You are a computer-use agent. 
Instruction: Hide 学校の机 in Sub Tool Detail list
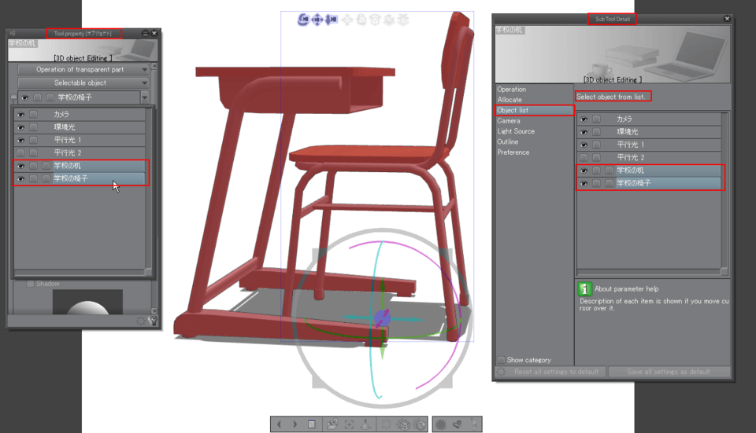(584, 171)
